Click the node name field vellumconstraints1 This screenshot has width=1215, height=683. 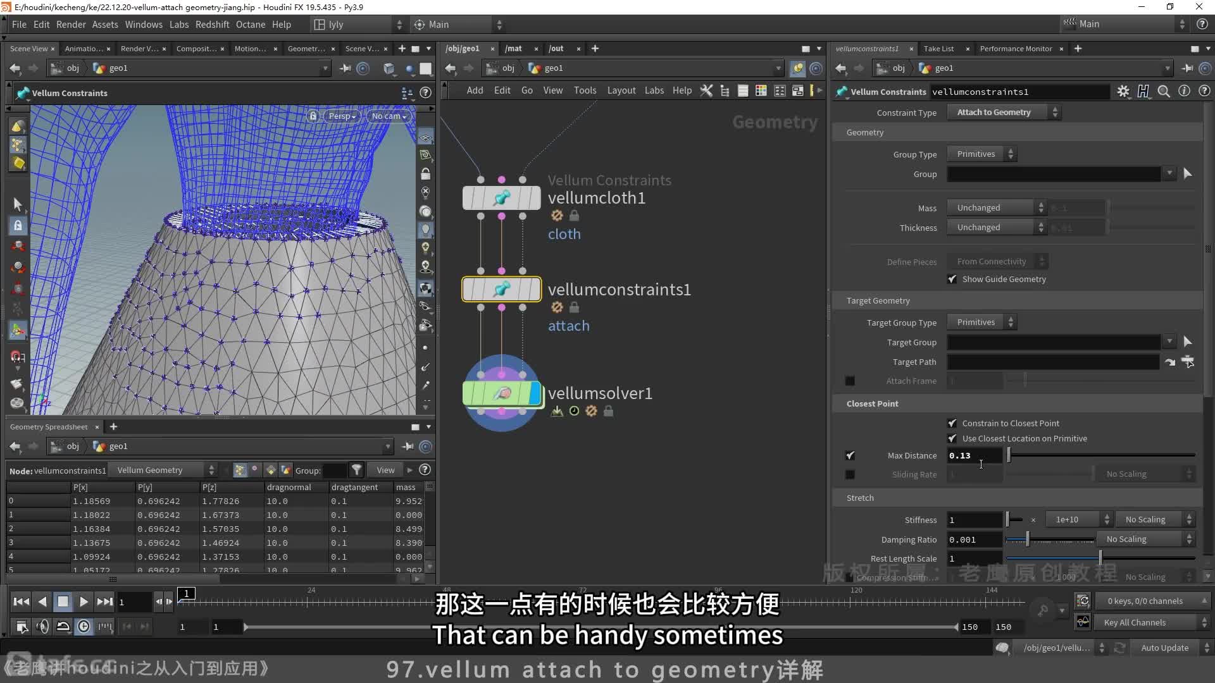pyautogui.click(x=1019, y=92)
